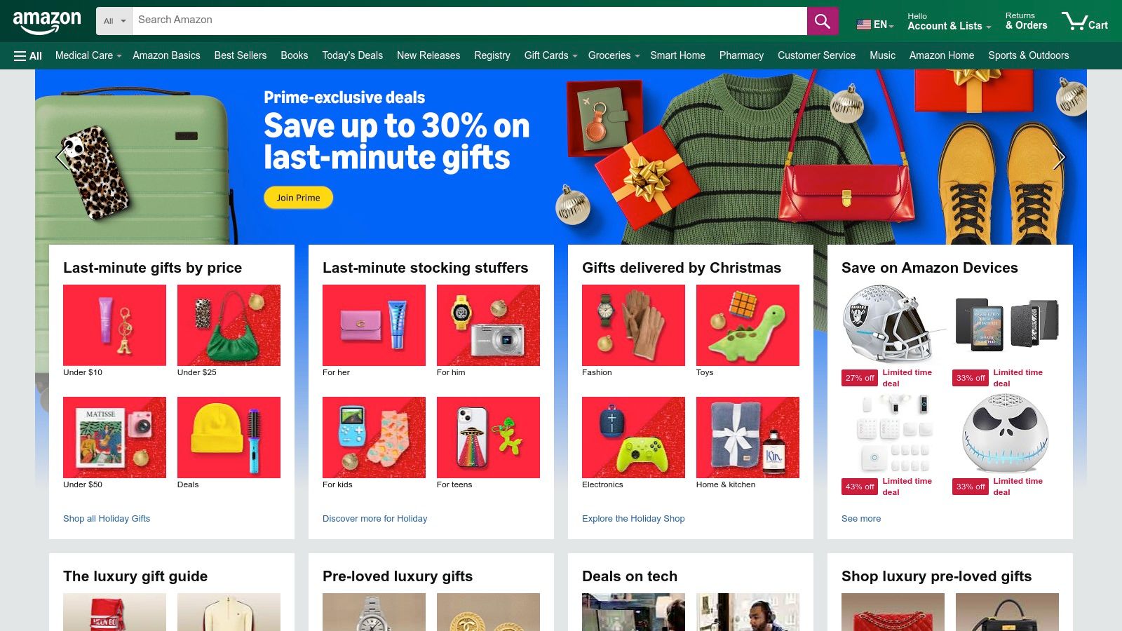This screenshot has height=631, width=1122.
Task: Open Best Sellers in navigation bar
Action: (241, 55)
